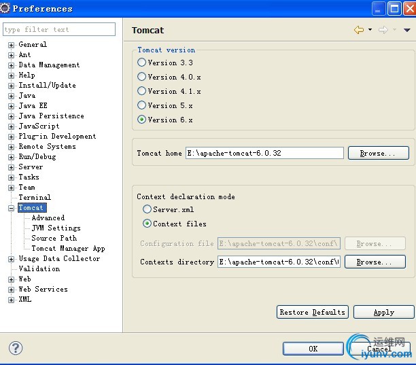
Task: Open the back history dropdown arrow
Action: pos(370,29)
